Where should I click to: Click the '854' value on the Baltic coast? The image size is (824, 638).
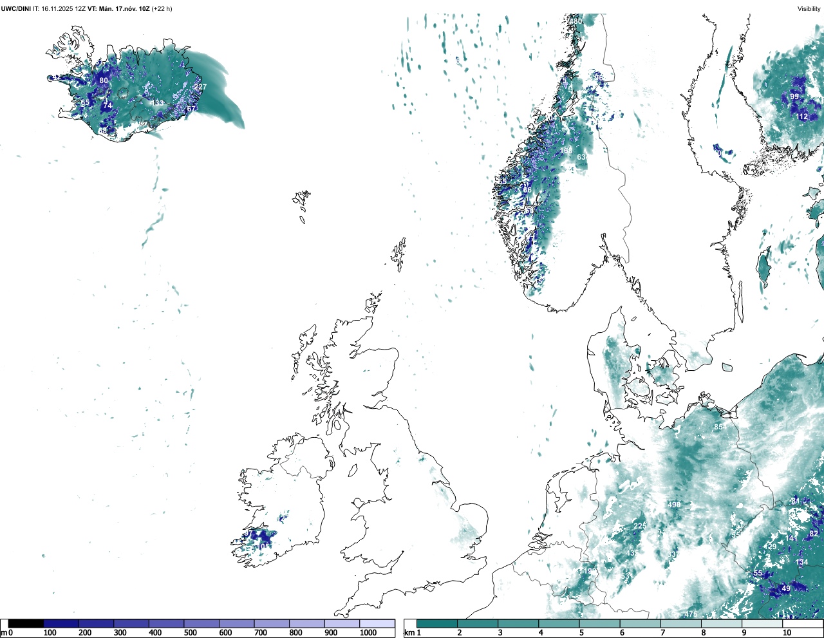(x=720, y=427)
